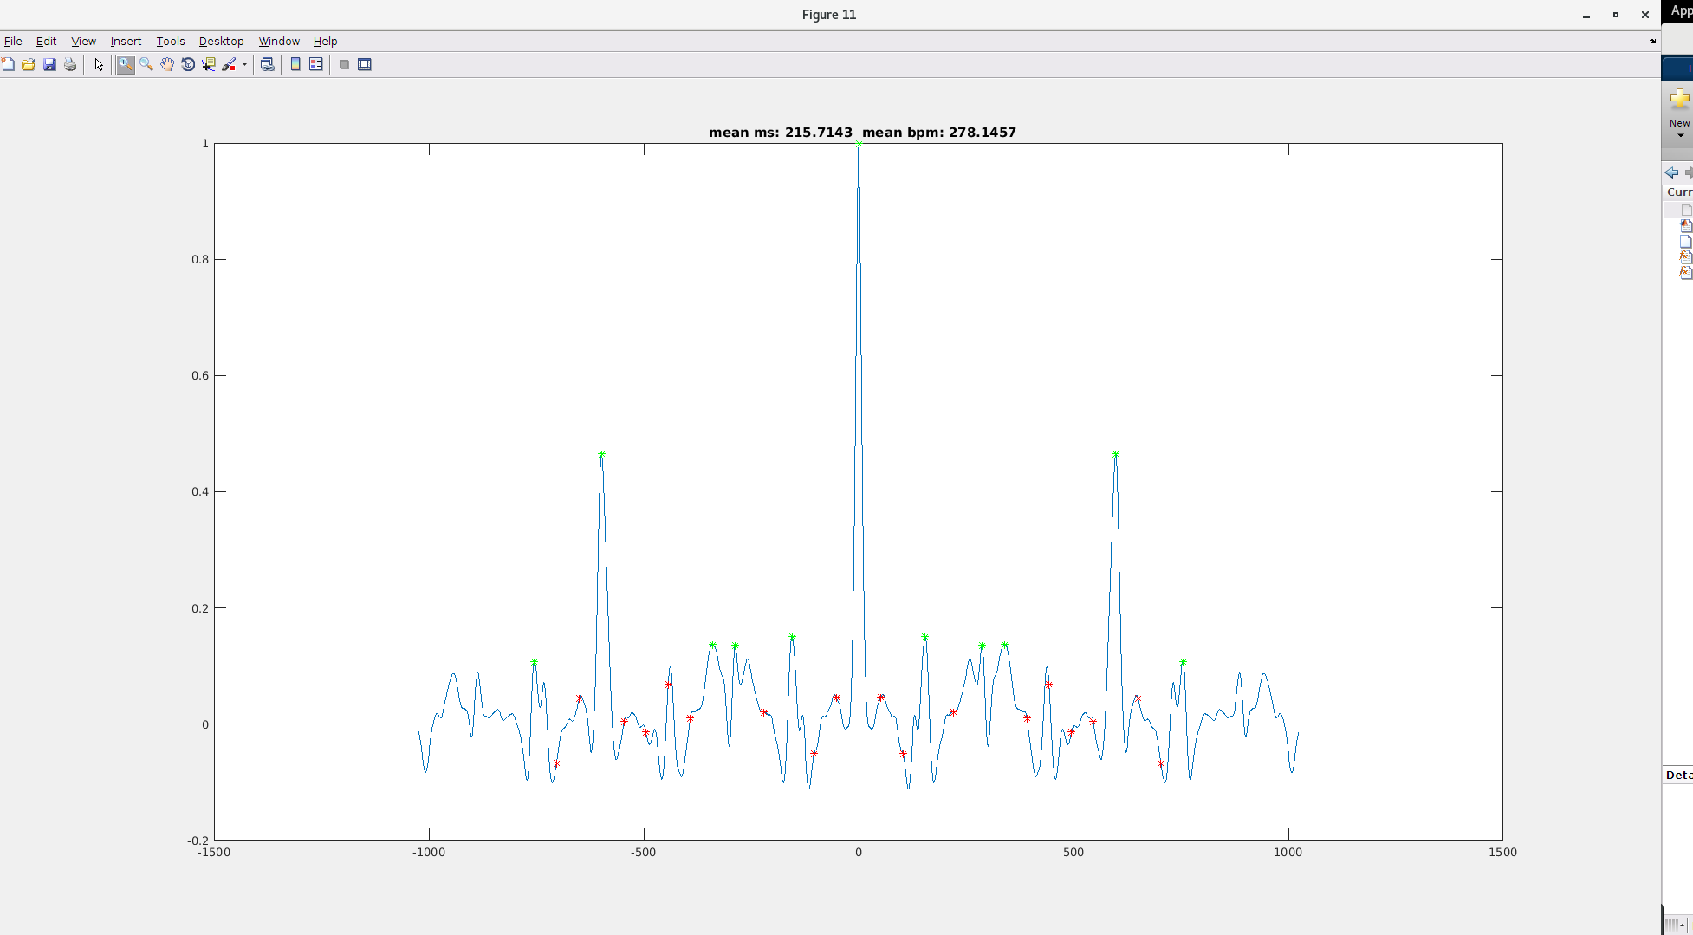This screenshot has height=935, width=1693.
Task: Toggle the Edit Plot arrow pointer
Action: click(99, 65)
